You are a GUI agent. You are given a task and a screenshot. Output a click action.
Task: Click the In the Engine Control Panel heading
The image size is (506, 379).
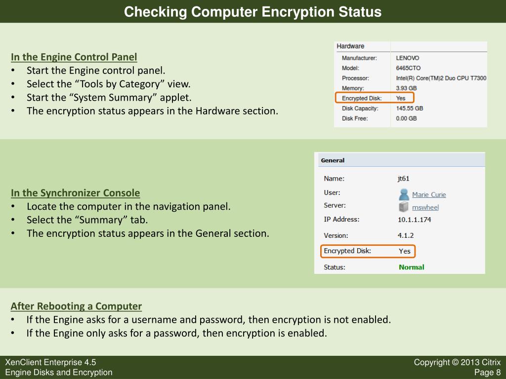coord(74,57)
